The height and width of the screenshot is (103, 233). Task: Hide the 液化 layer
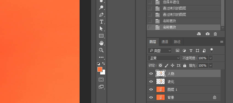click(151, 81)
